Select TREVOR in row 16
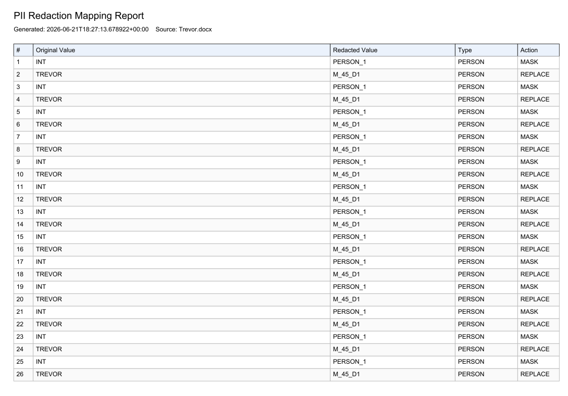 pyautogui.click(x=49, y=249)
